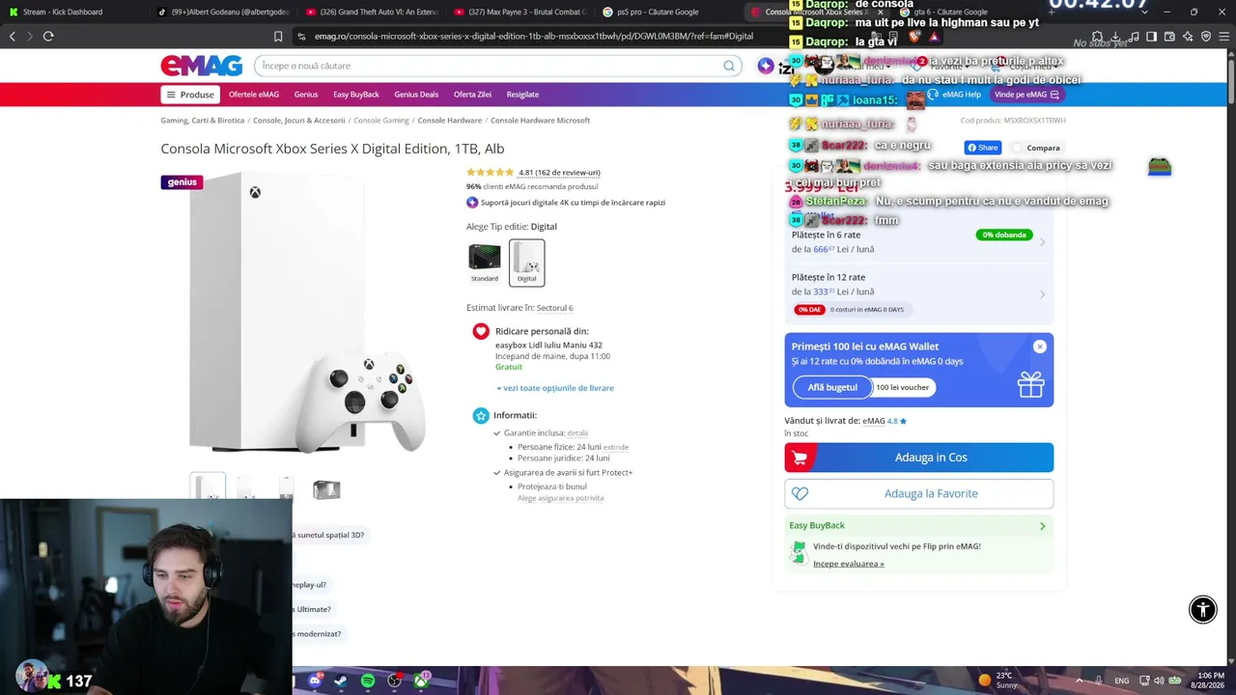
Task: Open Steam from the taskbar
Action: click(341, 681)
